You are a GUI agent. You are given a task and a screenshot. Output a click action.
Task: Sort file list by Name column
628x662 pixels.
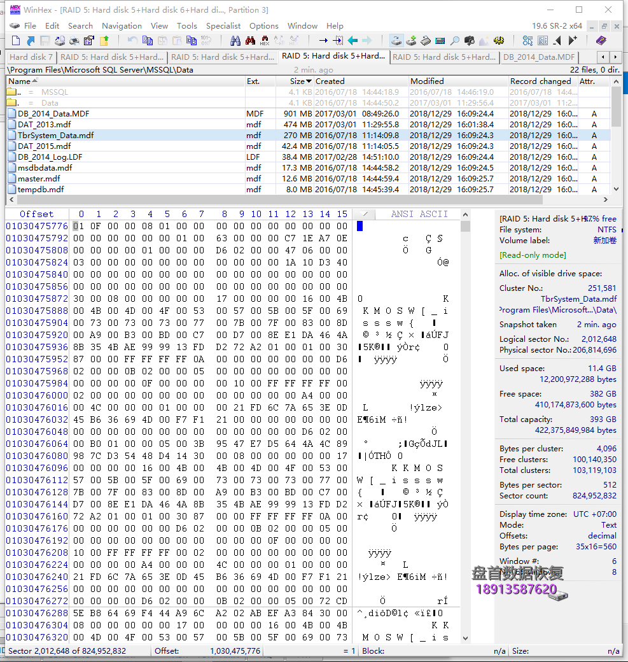click(125, 81)
